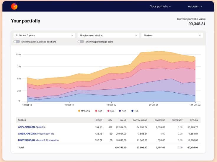Click total dividends 2,107.03
The height and width of the screenshot is (162, 217).
160,148
